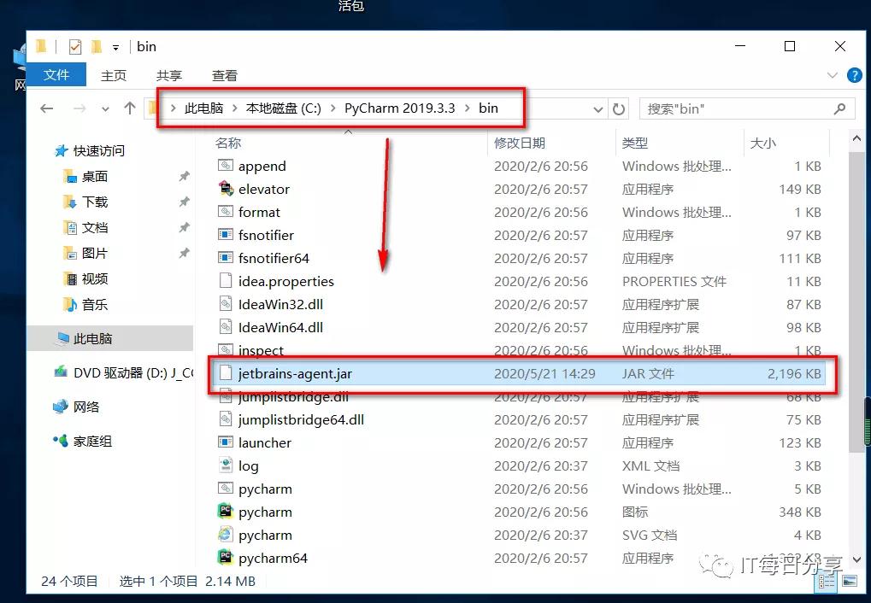Click the pycharm64 application icon

[x=225, y=558]
